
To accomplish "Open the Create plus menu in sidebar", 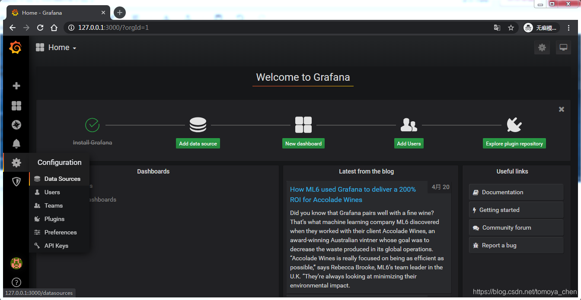I will 16,86.
